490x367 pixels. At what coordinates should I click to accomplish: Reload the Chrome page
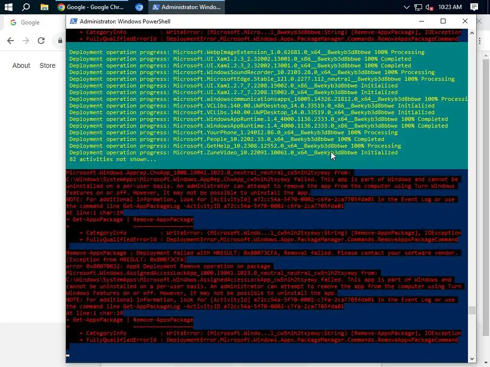click(x=41, y=41)
